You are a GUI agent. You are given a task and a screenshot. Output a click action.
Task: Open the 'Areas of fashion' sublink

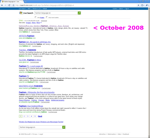coord(24,100)
